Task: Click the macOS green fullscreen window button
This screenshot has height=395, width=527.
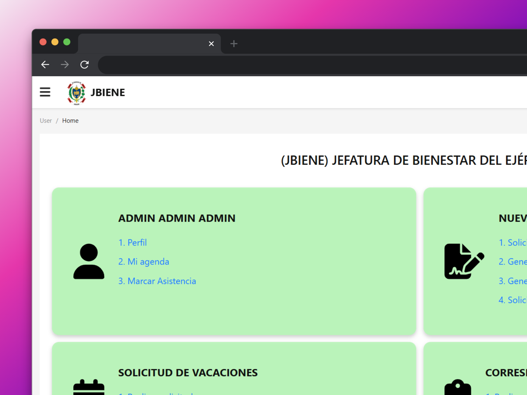Action: (67, 42)
